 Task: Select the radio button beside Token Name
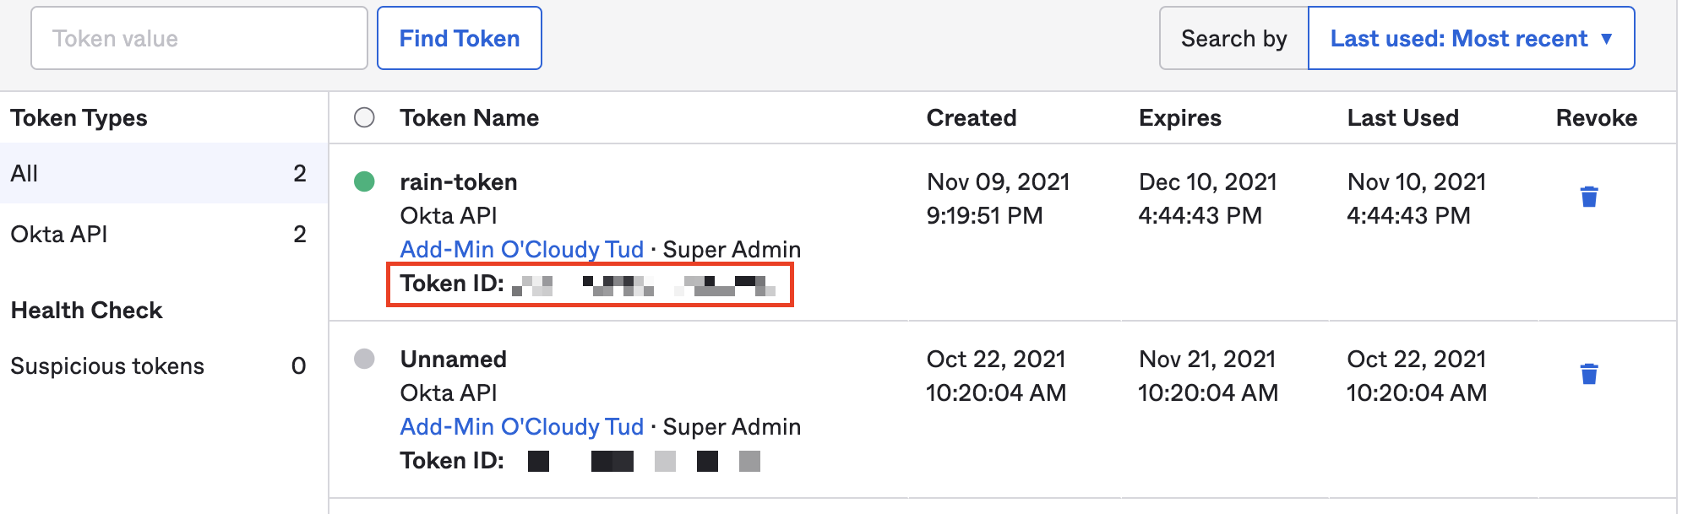coord(364,117)
